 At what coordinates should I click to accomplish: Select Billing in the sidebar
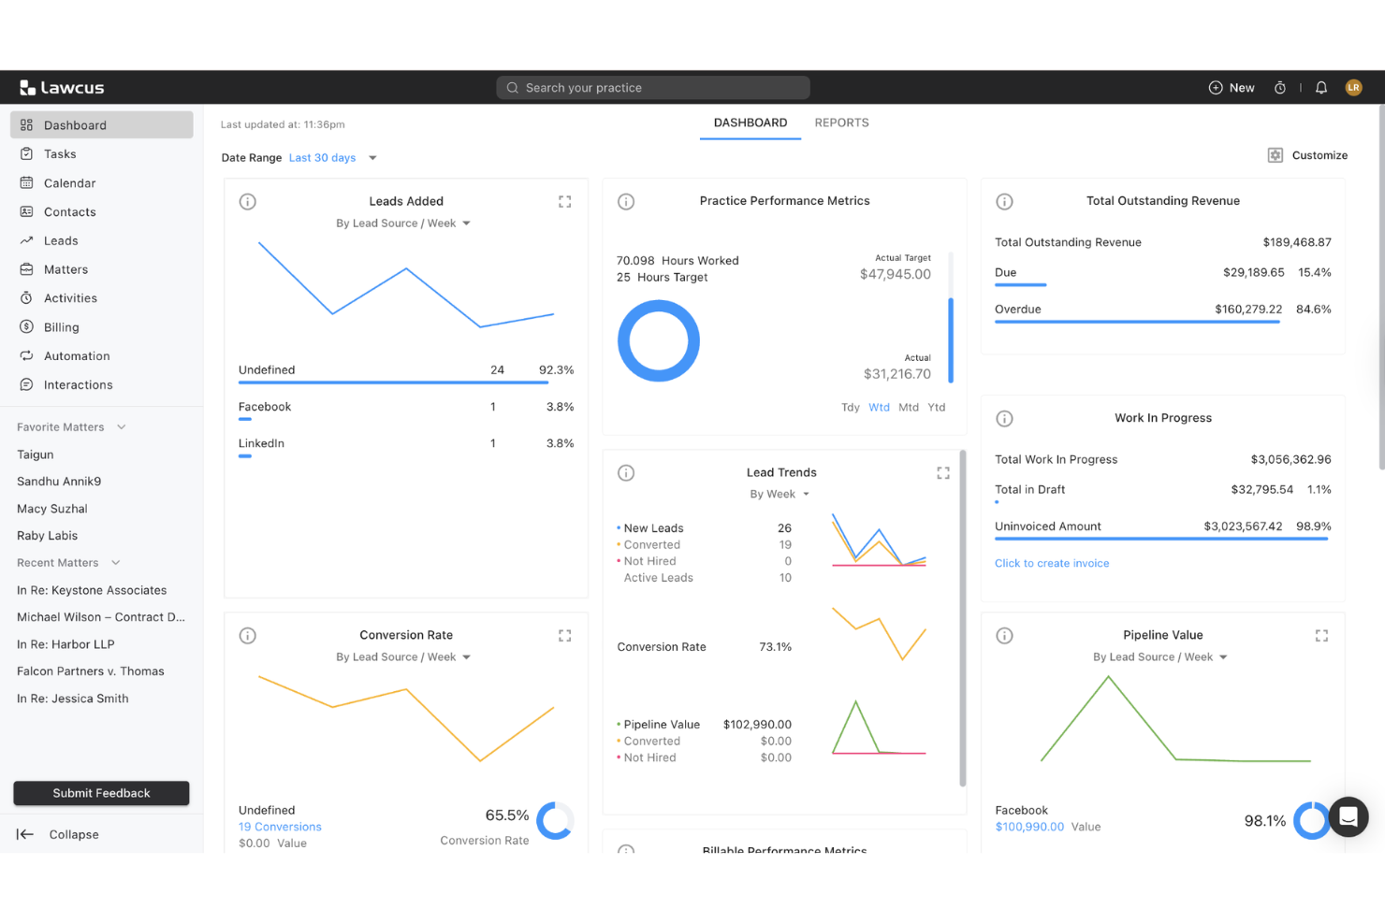[x=62, y=326]
